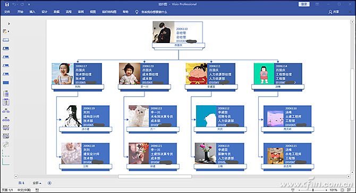
Task: Switch to the 审阅 ribbon tab
Action: (81, 12)
